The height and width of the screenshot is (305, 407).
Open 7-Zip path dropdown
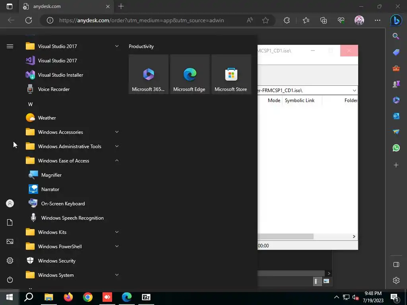click(x=354, y=91)
